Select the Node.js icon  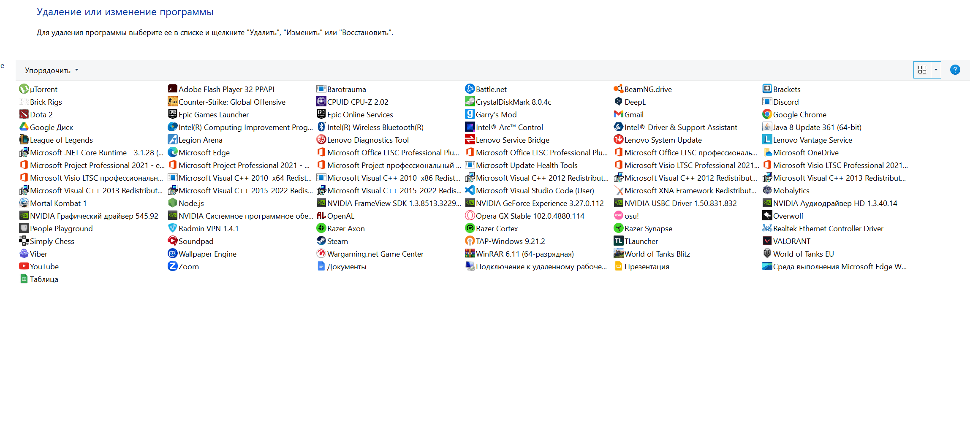click(173, 203)
